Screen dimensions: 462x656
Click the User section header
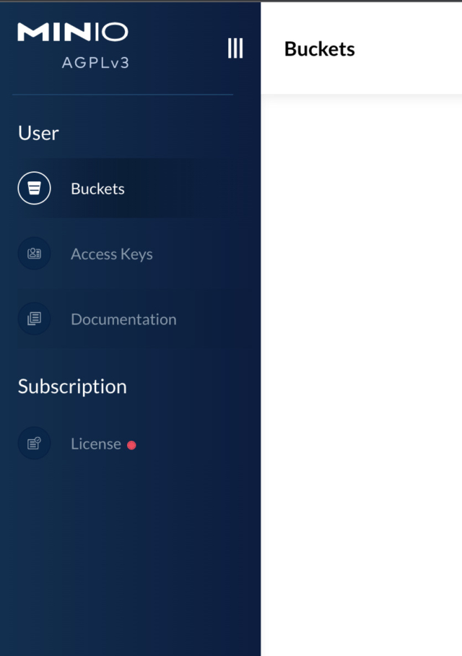click(x=38, y=133)
